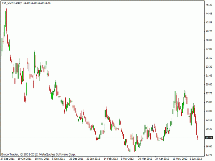Select the 24 Apr 2012 date label

(x=162, y=159)
